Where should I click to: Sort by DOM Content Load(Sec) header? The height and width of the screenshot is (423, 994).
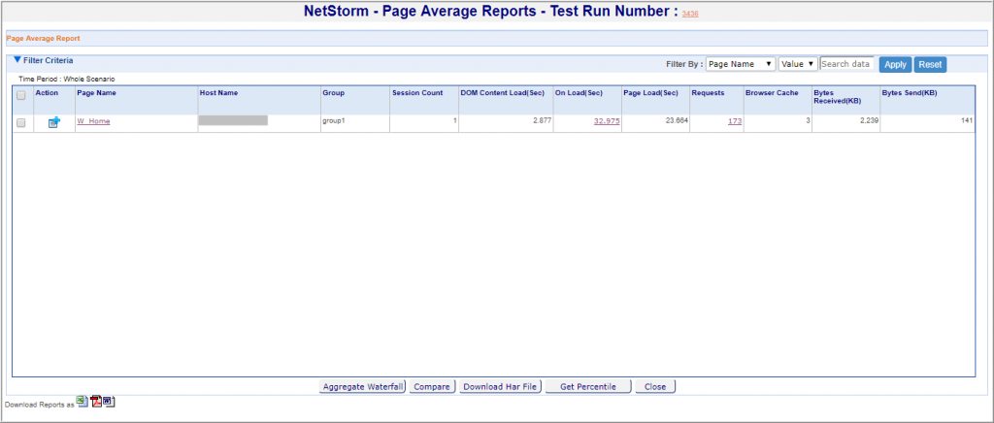502,93
